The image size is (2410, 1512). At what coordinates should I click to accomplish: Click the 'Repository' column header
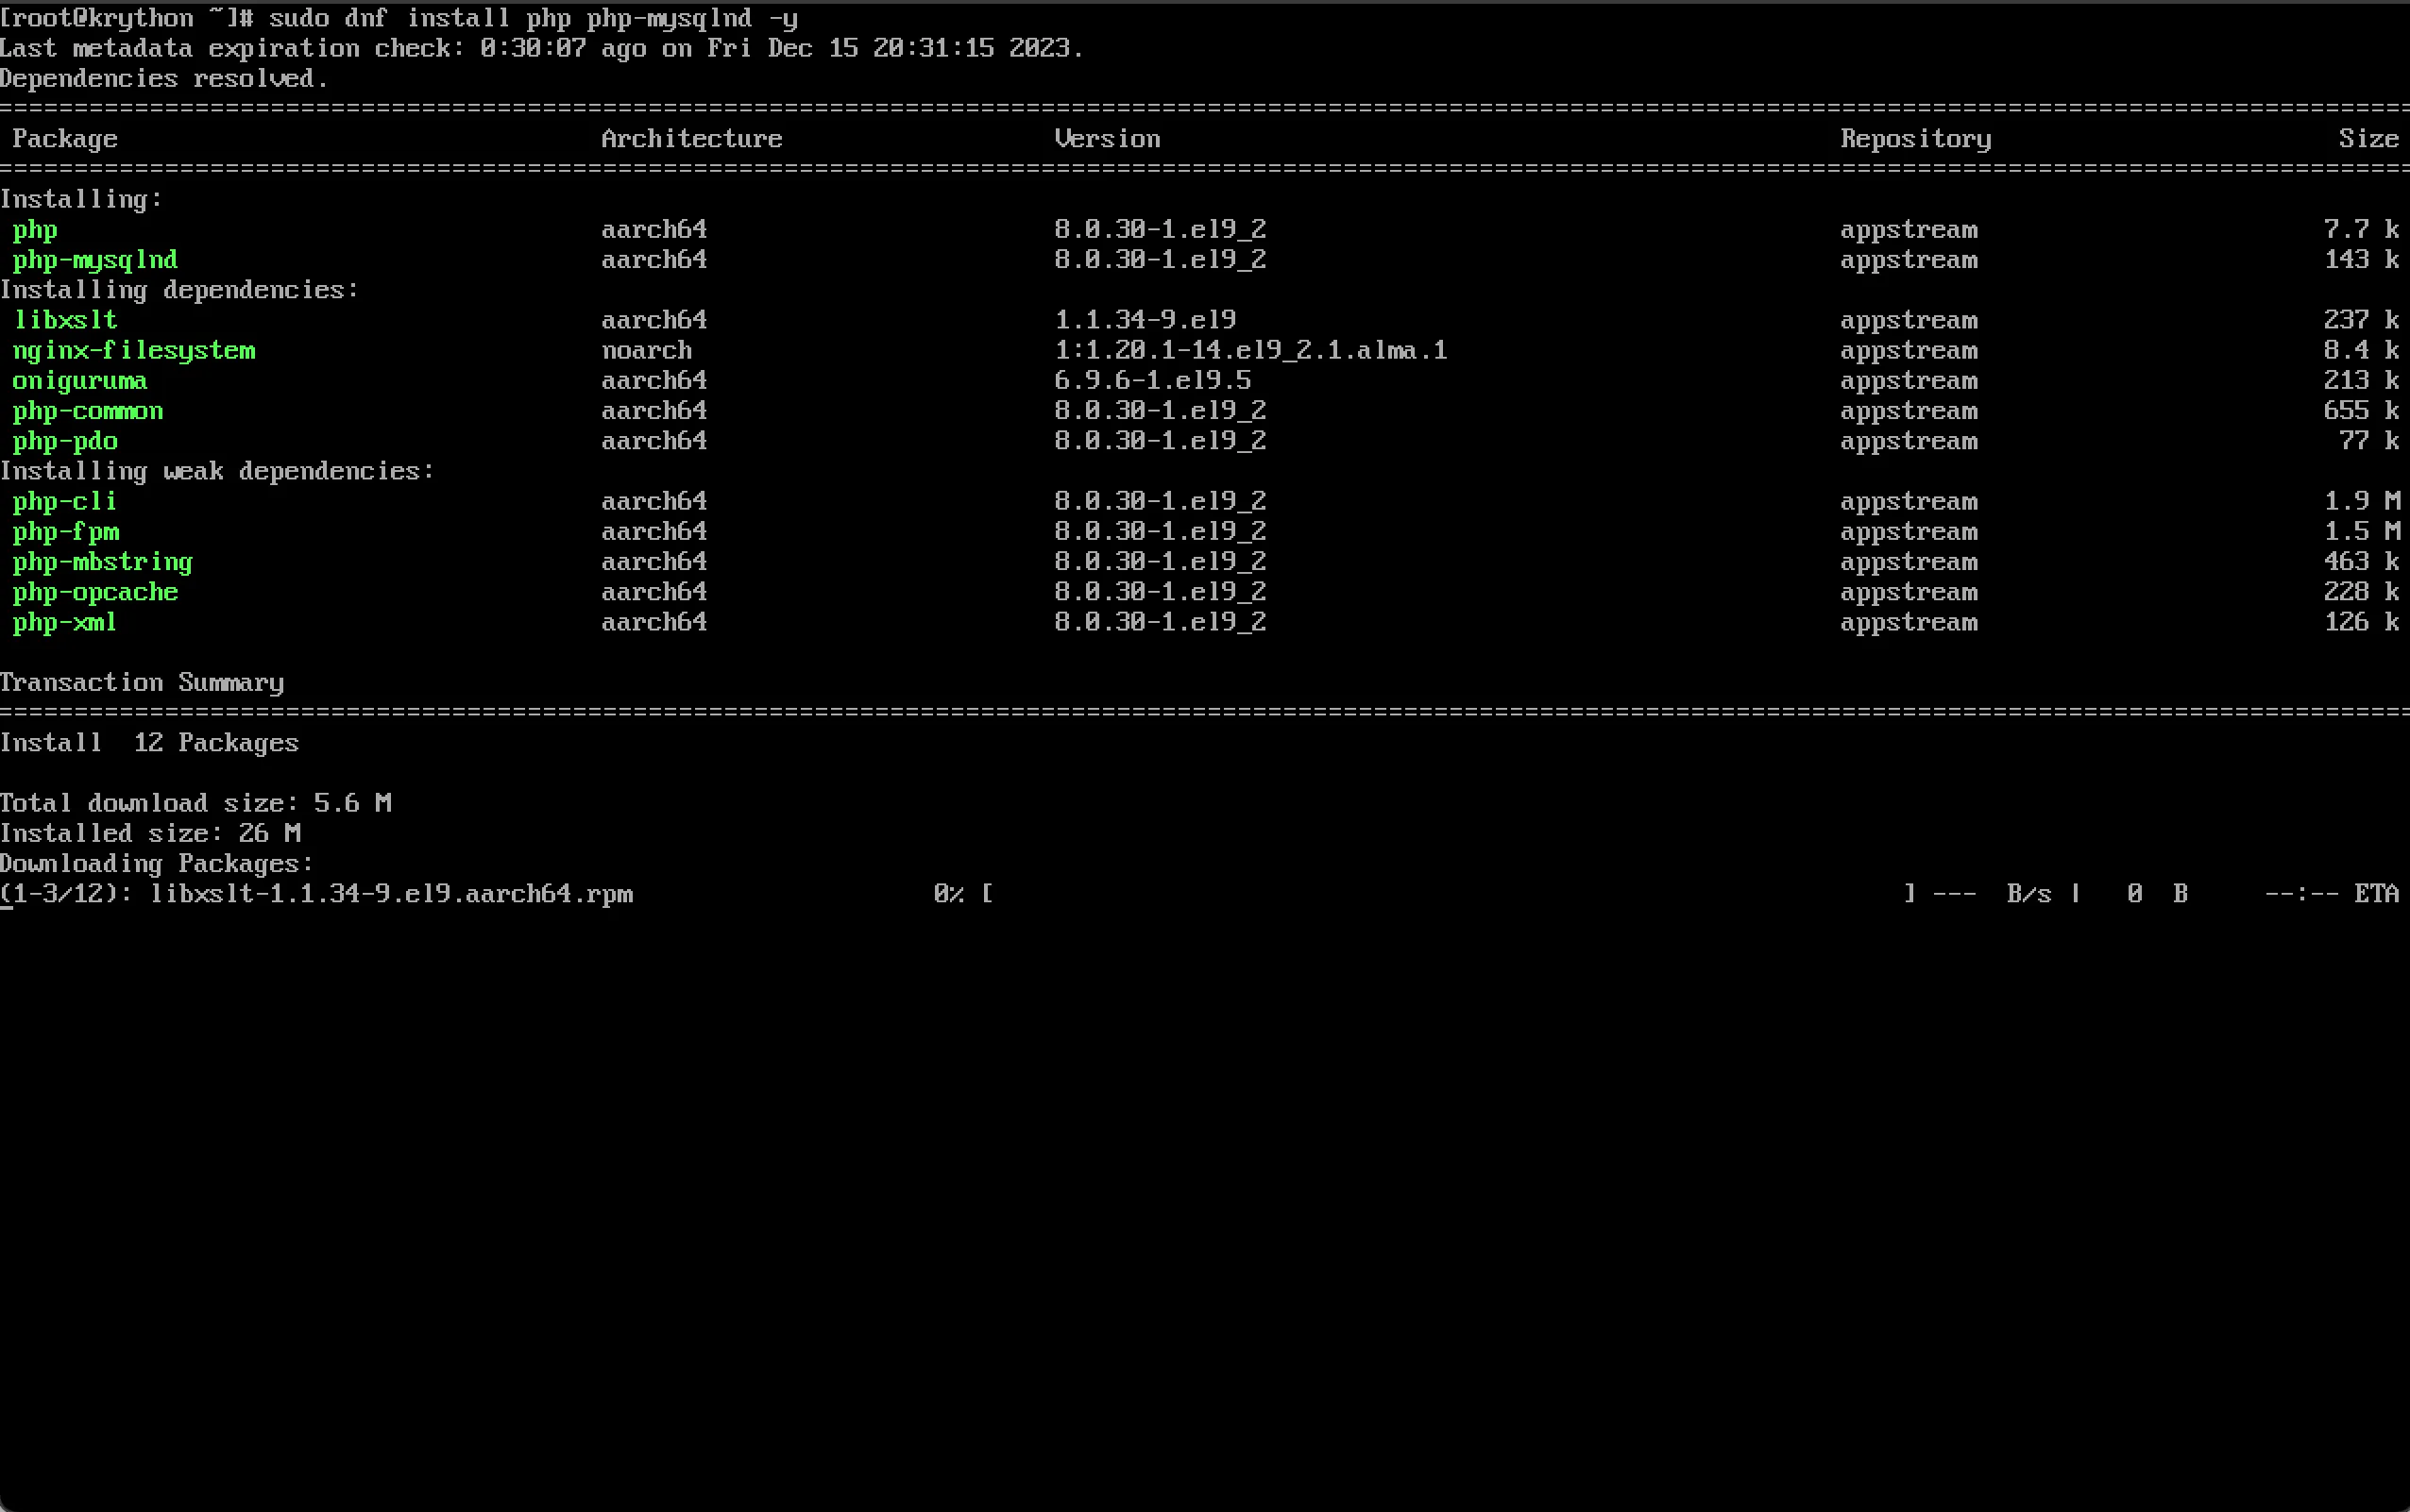coord(1916,139)
